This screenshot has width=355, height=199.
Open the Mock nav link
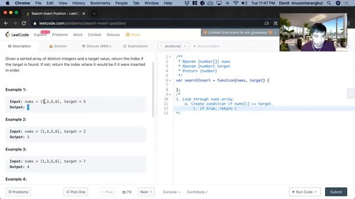pyautogui.click(x=78, y=35)
